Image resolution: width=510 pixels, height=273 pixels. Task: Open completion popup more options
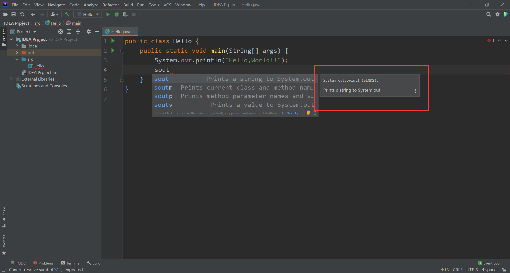(x=315, y=113)
